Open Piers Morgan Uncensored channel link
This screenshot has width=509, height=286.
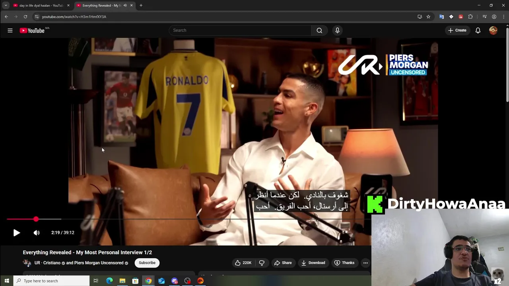point(99,263)
